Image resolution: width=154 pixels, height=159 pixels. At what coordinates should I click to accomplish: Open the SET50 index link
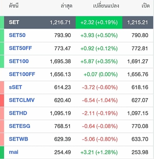click(17, 35)
